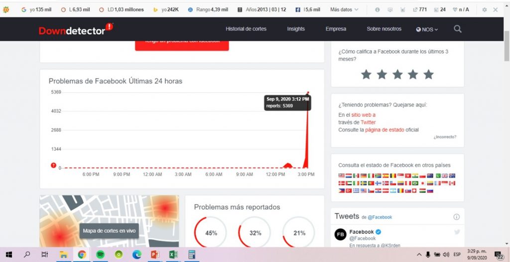Expand the NOS country selector dropdown
510x262 pixels.
427,29
